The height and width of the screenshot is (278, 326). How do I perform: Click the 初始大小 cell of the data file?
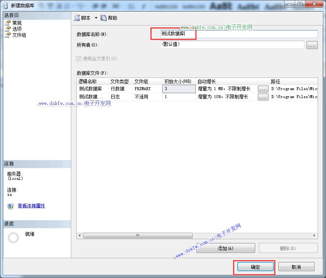pos(179,89)
